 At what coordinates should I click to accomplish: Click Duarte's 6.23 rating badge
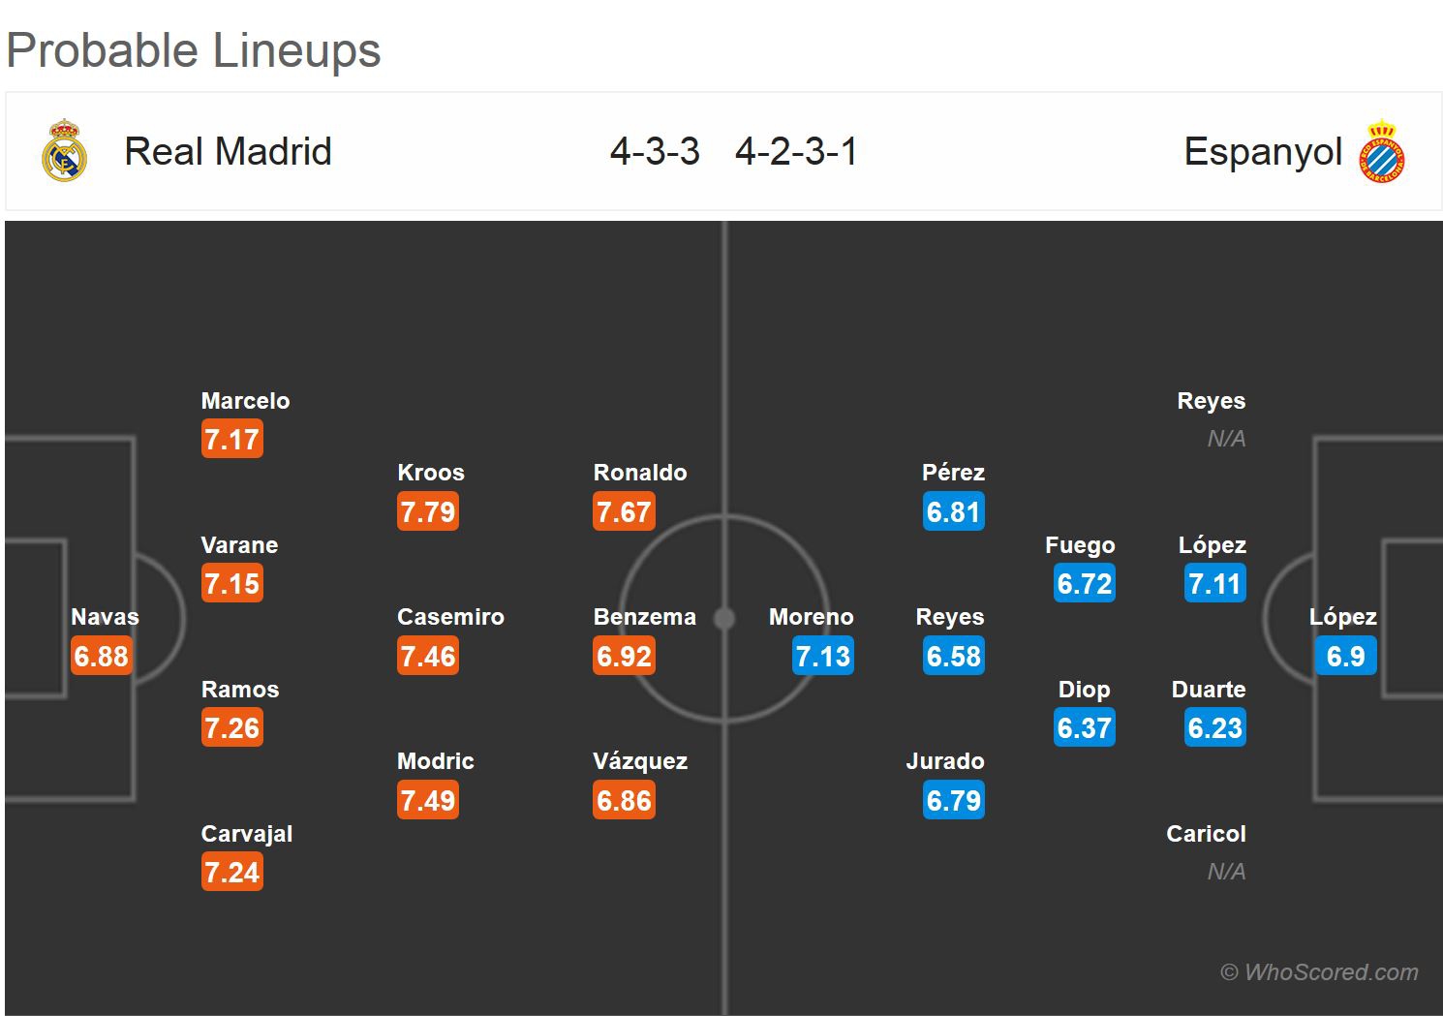click(1214, 727)
